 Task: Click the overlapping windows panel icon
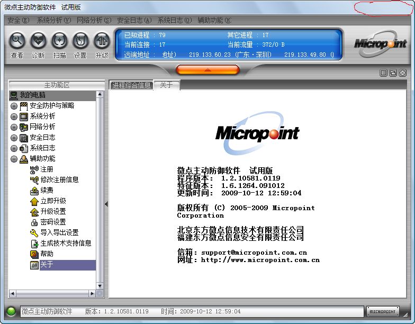click(x=393, y=73)
